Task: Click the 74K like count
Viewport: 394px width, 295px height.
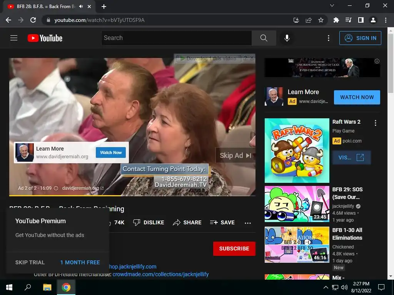Action: coord(119,222)
